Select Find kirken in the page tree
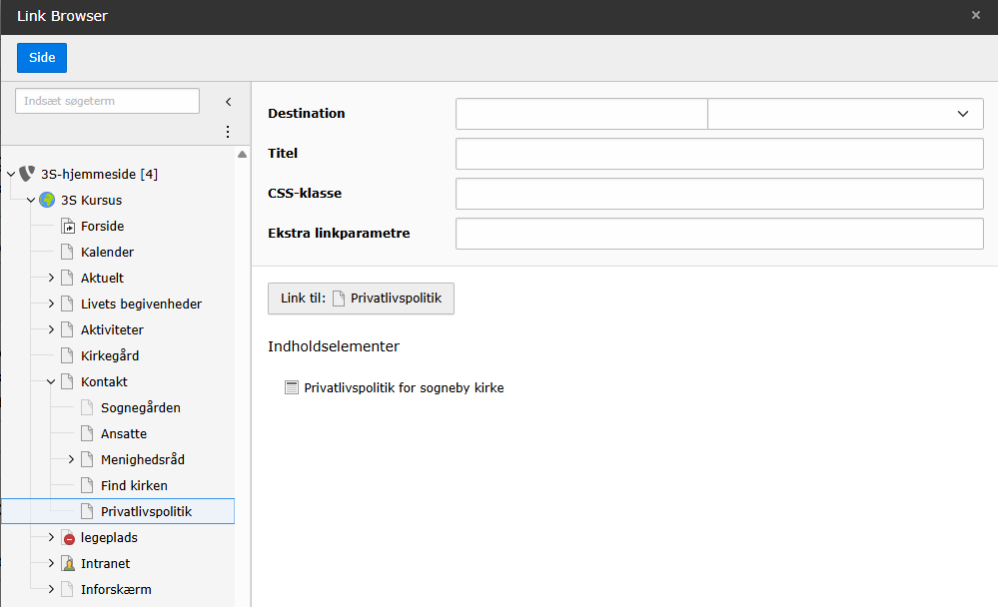 (x=134, y=485)
